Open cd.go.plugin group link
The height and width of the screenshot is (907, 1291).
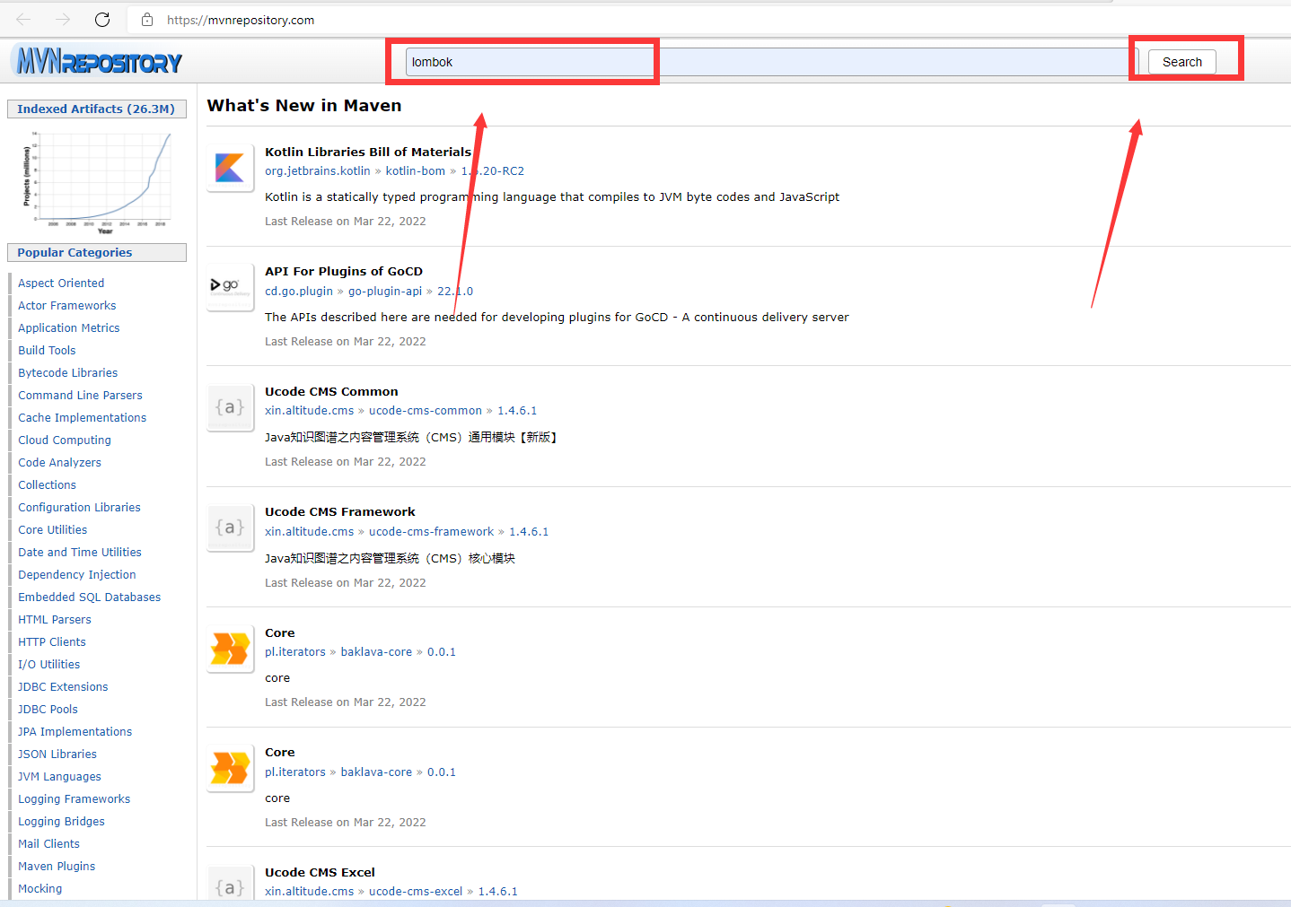(299, 291)
